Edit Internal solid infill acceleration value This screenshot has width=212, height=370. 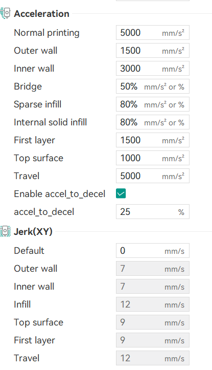(153, 122)
